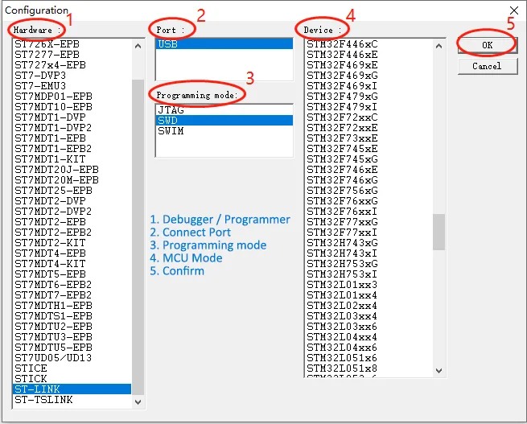Close the Configuration dialog window

pos(514,10)
